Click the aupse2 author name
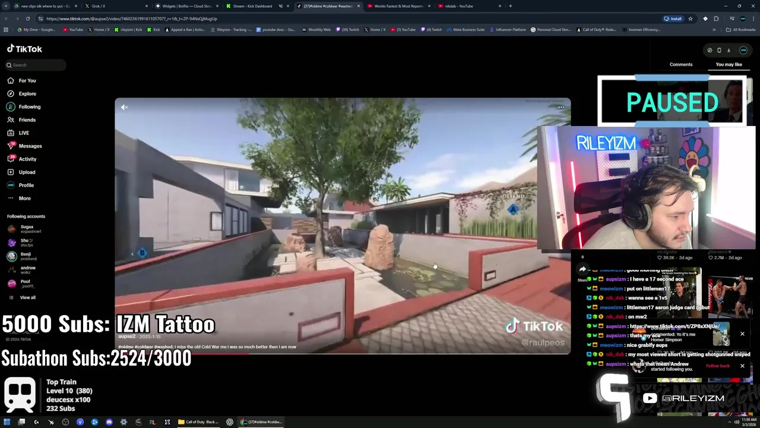 tap(126, 336)
